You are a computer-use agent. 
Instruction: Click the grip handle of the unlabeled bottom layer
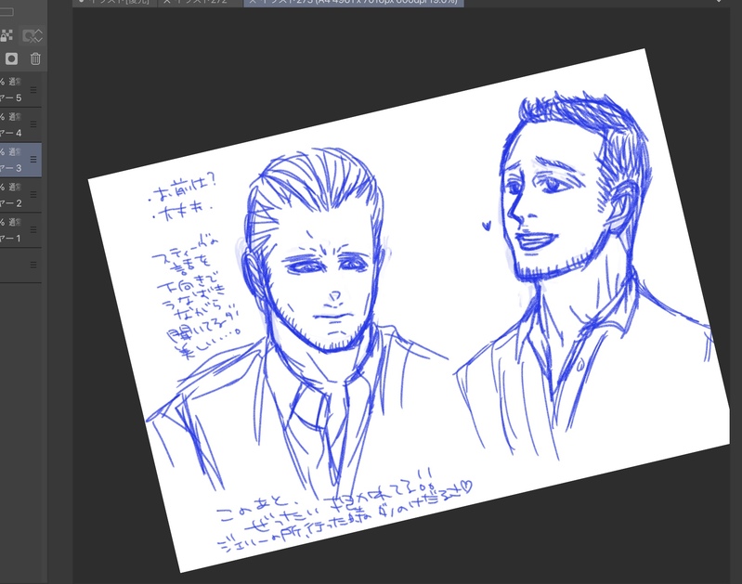(33, 265)
